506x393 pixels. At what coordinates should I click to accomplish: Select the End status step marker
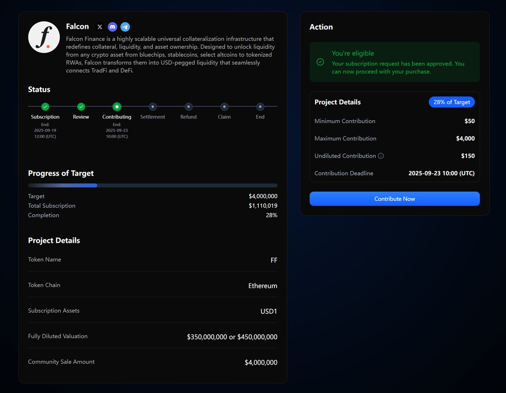coord(260,107)
